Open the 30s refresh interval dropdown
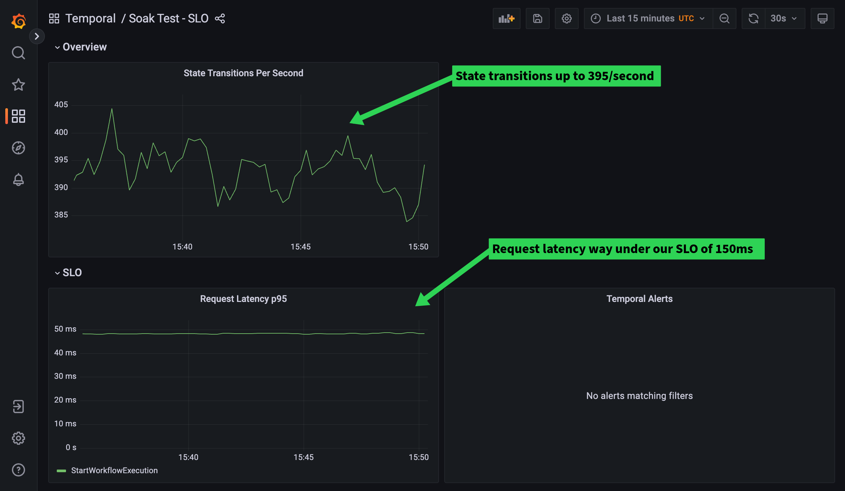845x491 pixels. coord(785,18)
